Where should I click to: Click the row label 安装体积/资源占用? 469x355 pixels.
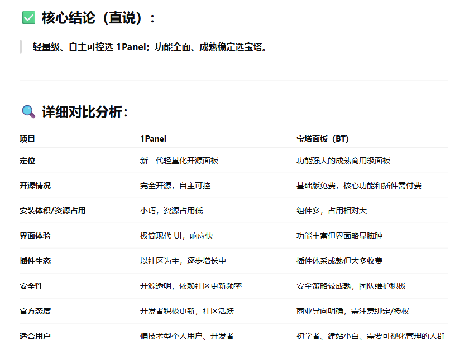[52, 211]
